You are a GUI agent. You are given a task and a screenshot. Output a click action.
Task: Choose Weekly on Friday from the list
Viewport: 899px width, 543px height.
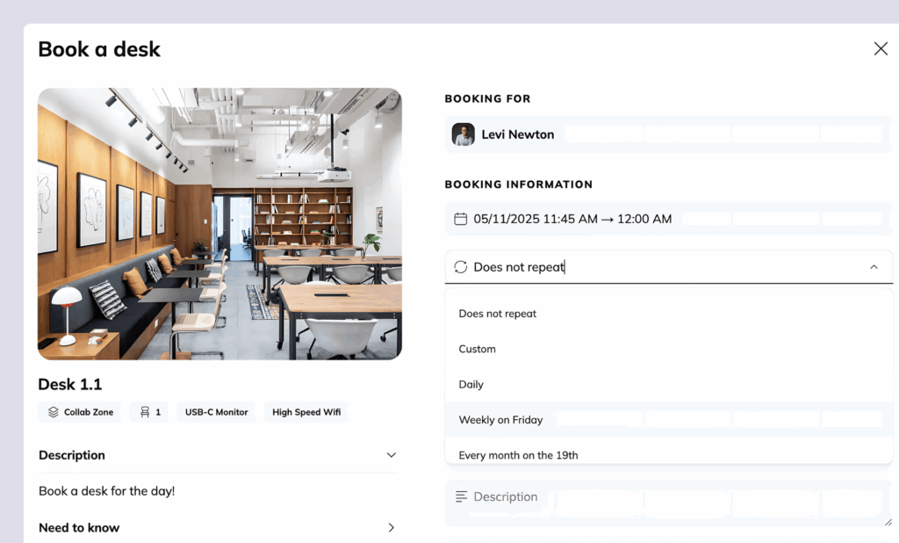tap(500, 419)
